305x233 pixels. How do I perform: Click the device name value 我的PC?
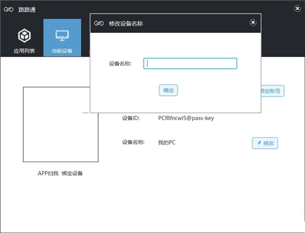pyautogui.click(x=167, y=143)
